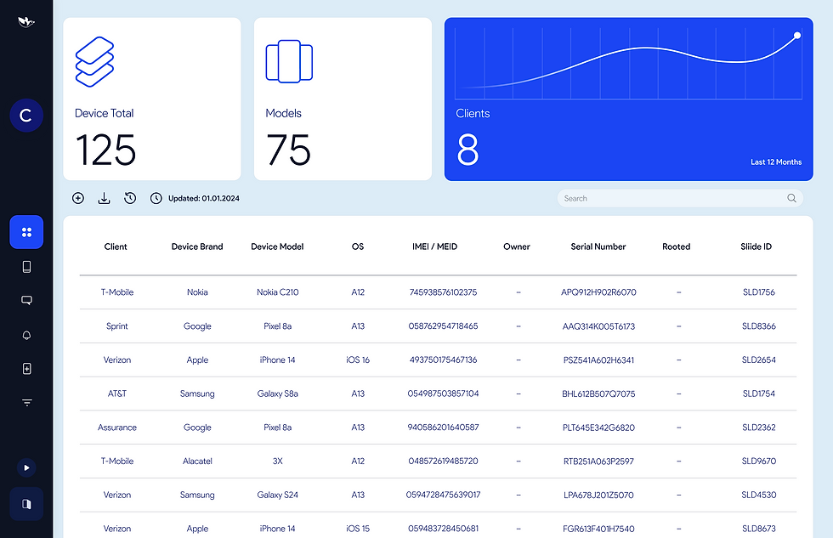Select the dashboard grid icon in sidebar

pos(26,232)
